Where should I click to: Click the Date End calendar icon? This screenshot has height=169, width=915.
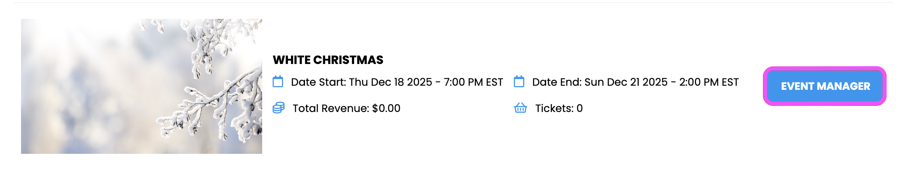pyautogui.click(x=519, y=82)
